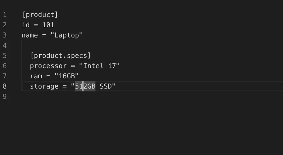283x155 pixels.
Task: Click the [product.specs] section header
Action: (60, 56)
